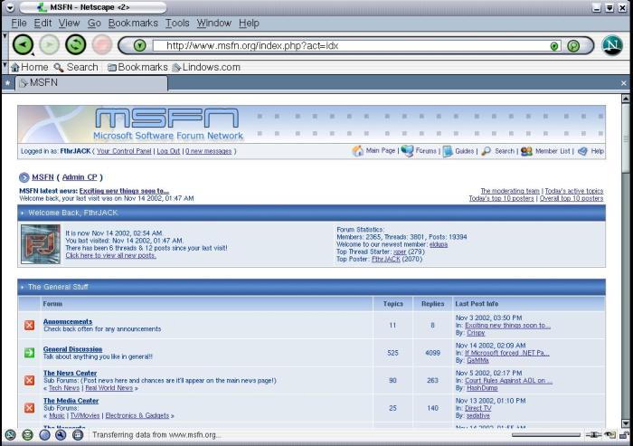
Task: Open the Navigator component icon in status bar
Action: pos(11,434)
